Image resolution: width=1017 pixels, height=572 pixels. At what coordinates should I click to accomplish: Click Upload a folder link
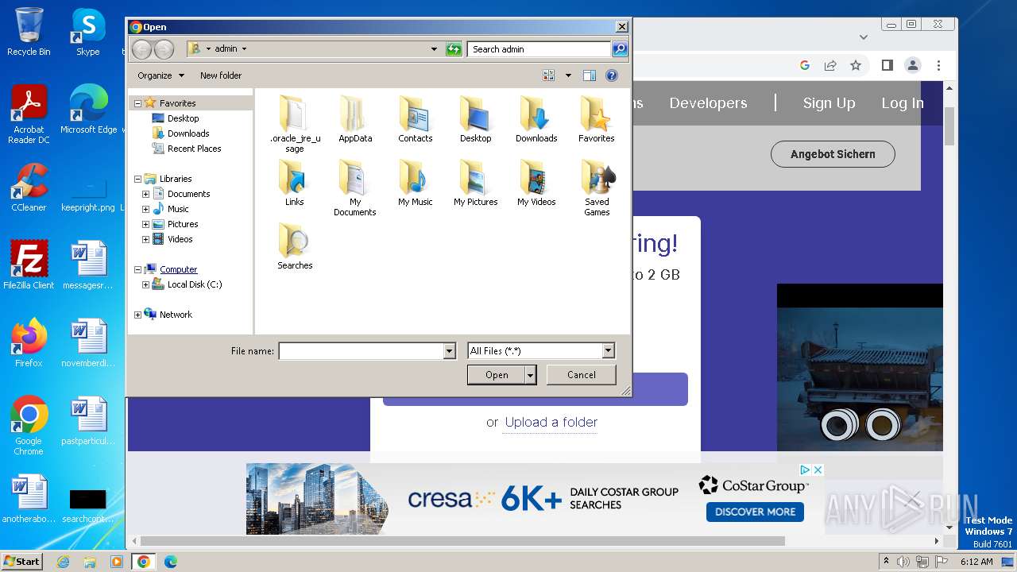[551, 422]
